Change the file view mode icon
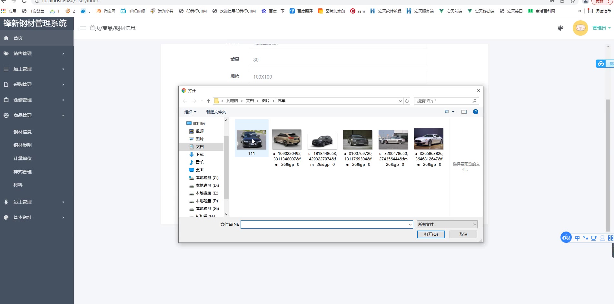The height and width of the screenshot is (304, 614). pos(446,112)
